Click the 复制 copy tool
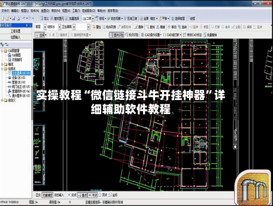This screenshot has width=273, height=206. (x=151, y=27)
